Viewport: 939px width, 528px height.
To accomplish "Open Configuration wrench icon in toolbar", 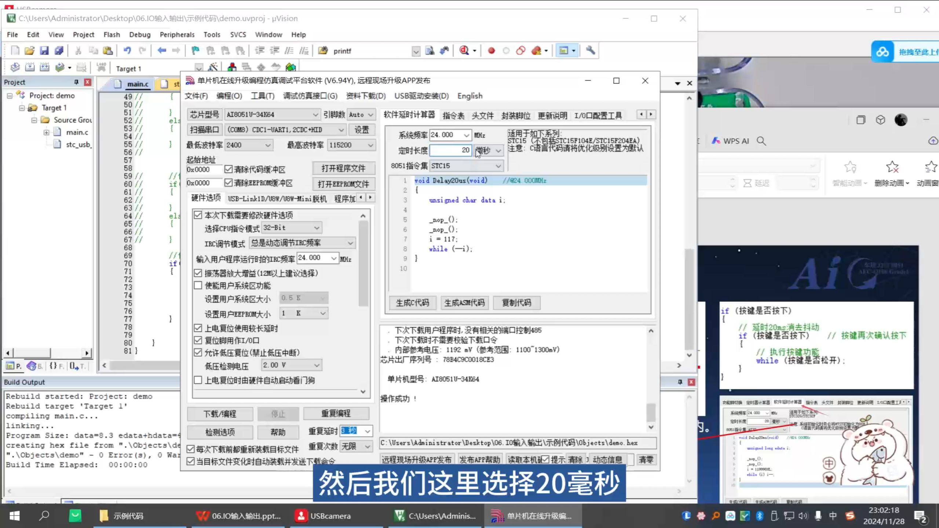I will tap(590, 51).
